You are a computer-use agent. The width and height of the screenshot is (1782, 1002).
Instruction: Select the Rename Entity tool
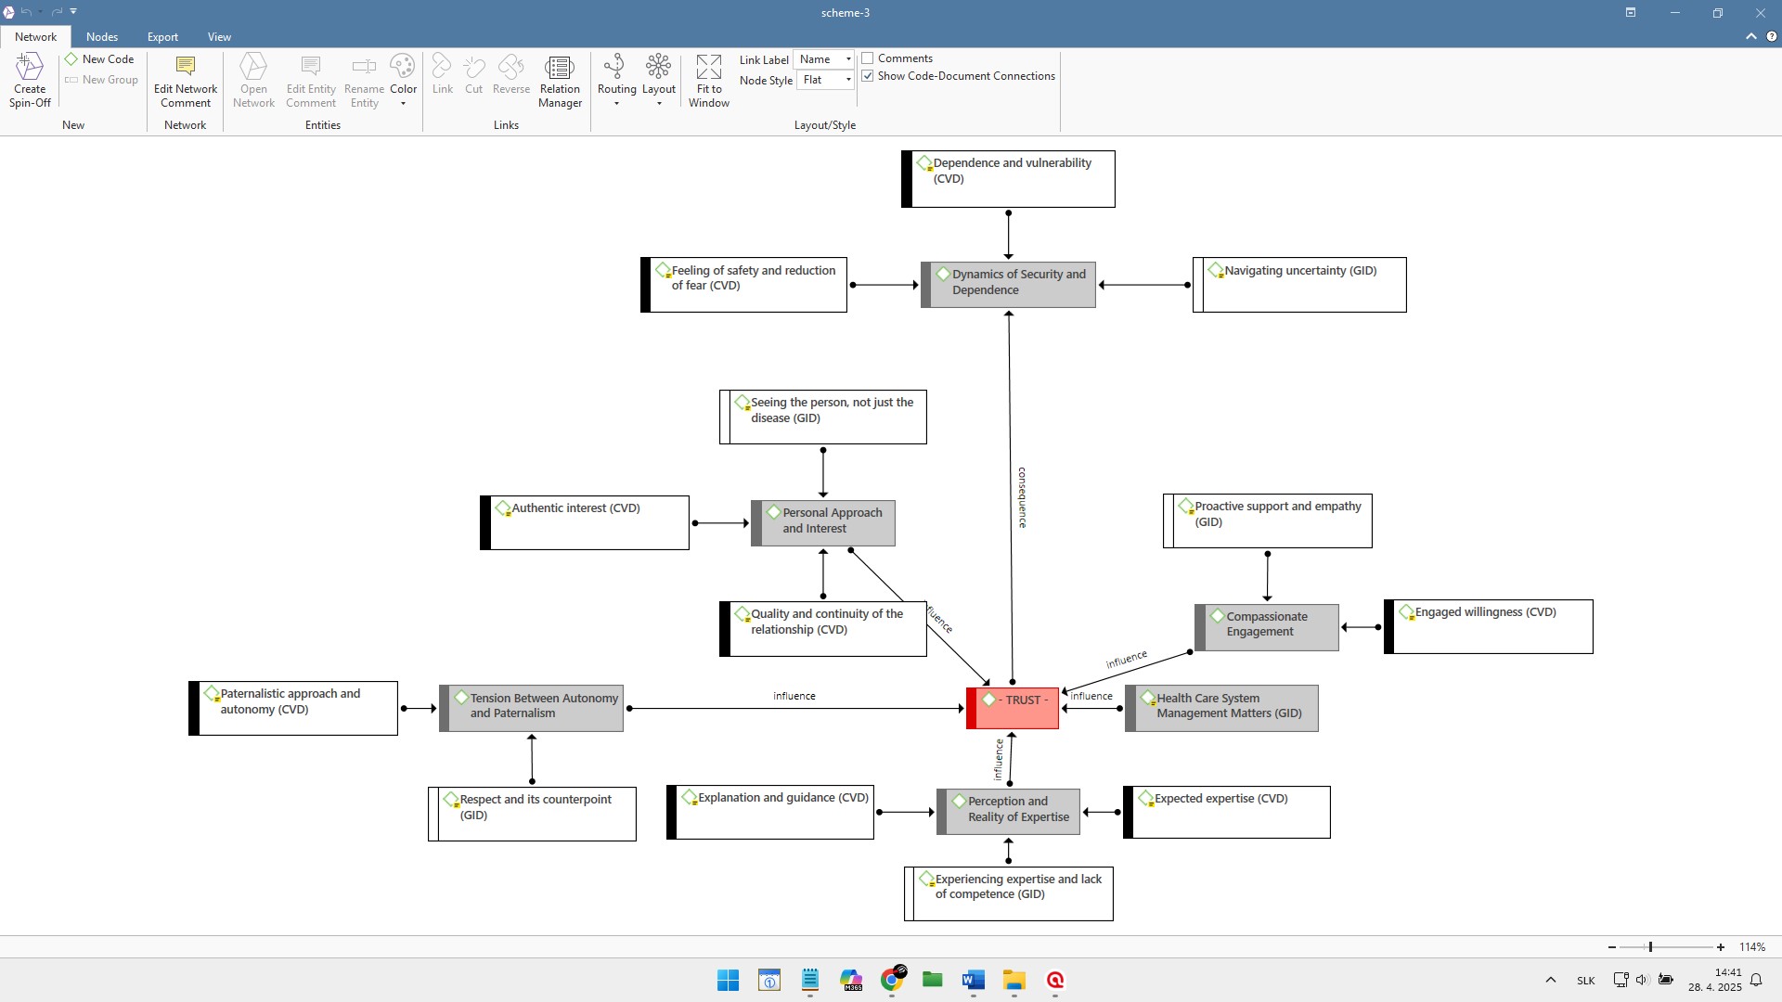click(x=364, y=80)
